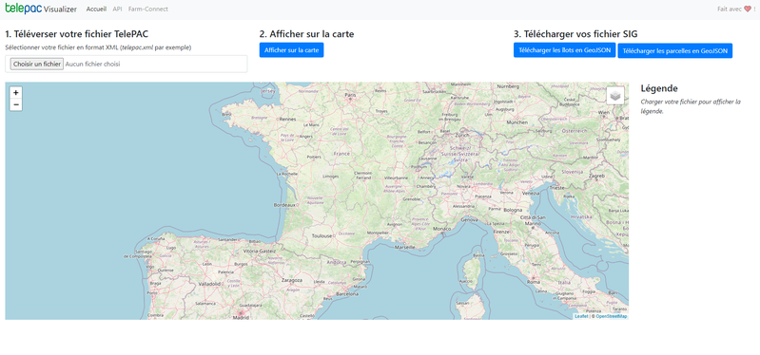
Task: Open the Leaflet attribution link
Action: [581, 316]
